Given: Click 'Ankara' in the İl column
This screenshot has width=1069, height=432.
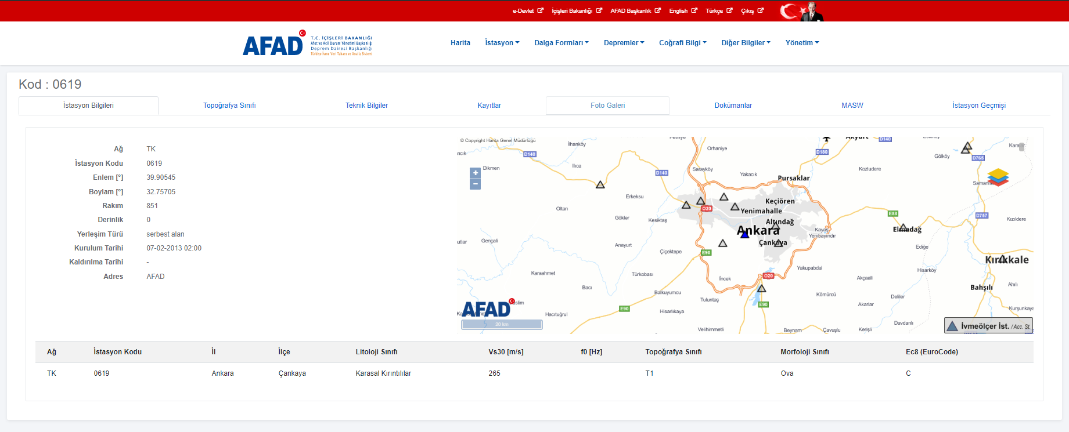Looking at the screenshot, I should click(222, 373).
